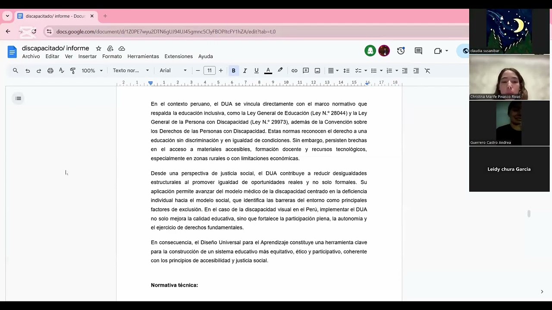Show the document outline

click(x=18, y=99)
